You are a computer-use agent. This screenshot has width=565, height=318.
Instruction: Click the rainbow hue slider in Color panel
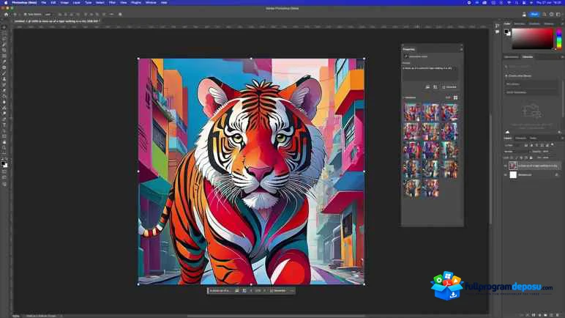coord(559,39)
